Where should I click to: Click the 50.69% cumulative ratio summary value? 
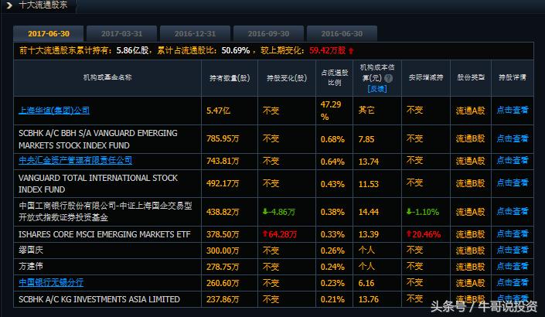pyautogui.click(x=236, y=50)
